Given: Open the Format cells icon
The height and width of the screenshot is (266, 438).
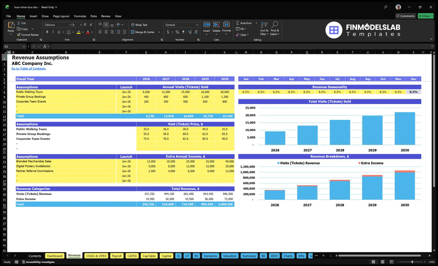Looking at the screenshot, I should click(226, 24).
